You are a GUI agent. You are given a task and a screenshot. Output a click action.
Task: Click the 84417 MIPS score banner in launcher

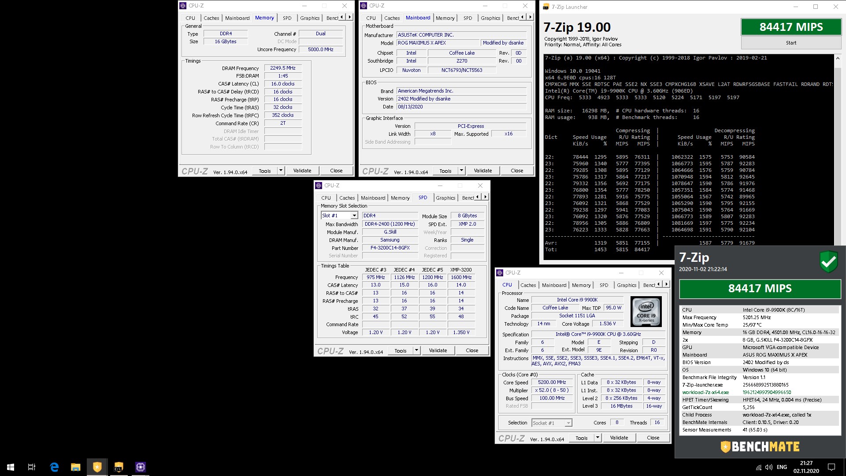click(791, 27)
